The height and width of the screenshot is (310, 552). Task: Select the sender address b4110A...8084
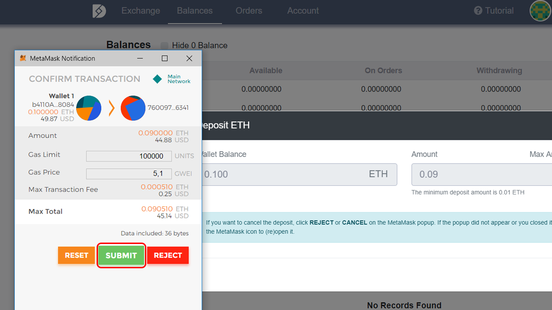(x=53, y=105)
